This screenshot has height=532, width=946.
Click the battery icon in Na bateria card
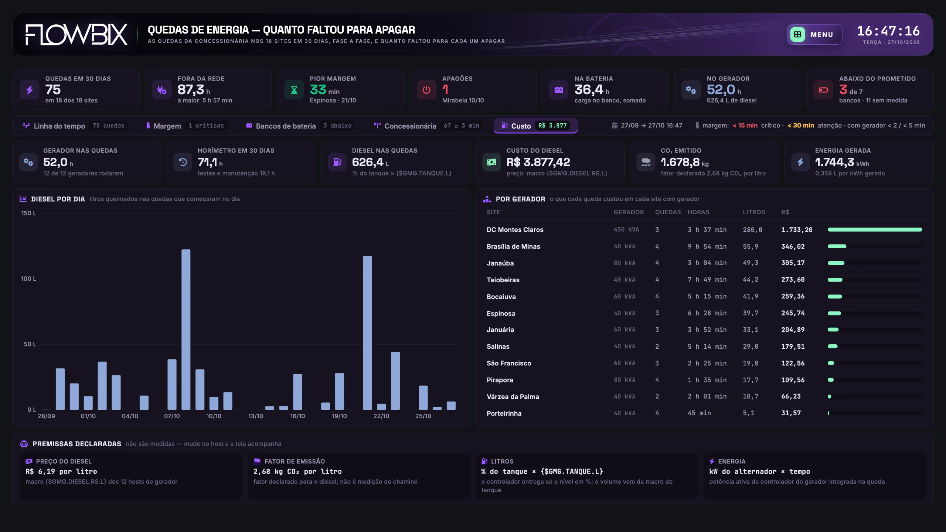559,90
